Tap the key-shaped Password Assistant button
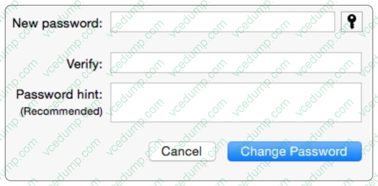 click(352, 22)
